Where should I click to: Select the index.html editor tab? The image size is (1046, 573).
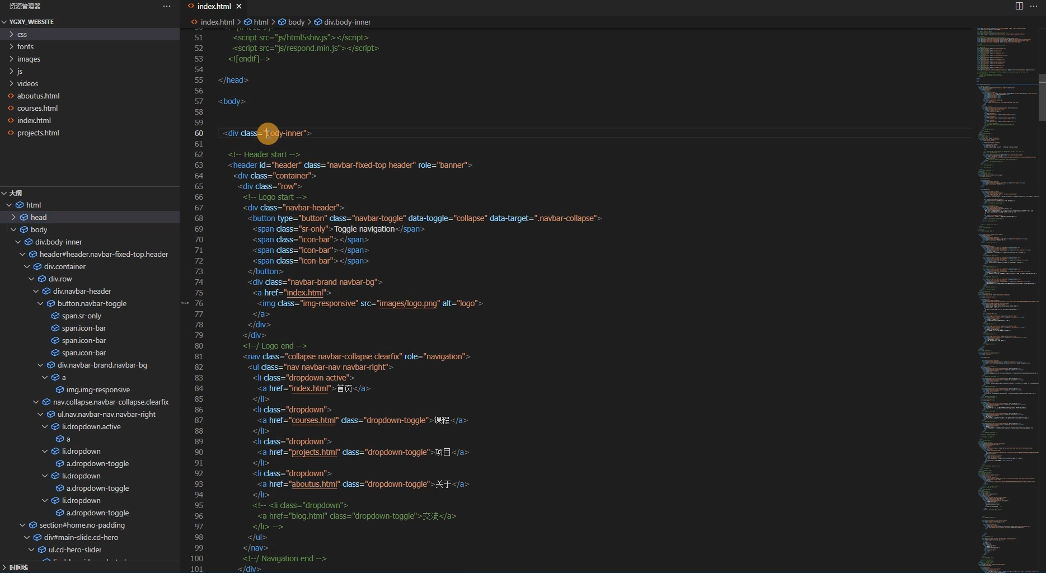(x=214, y=6)
